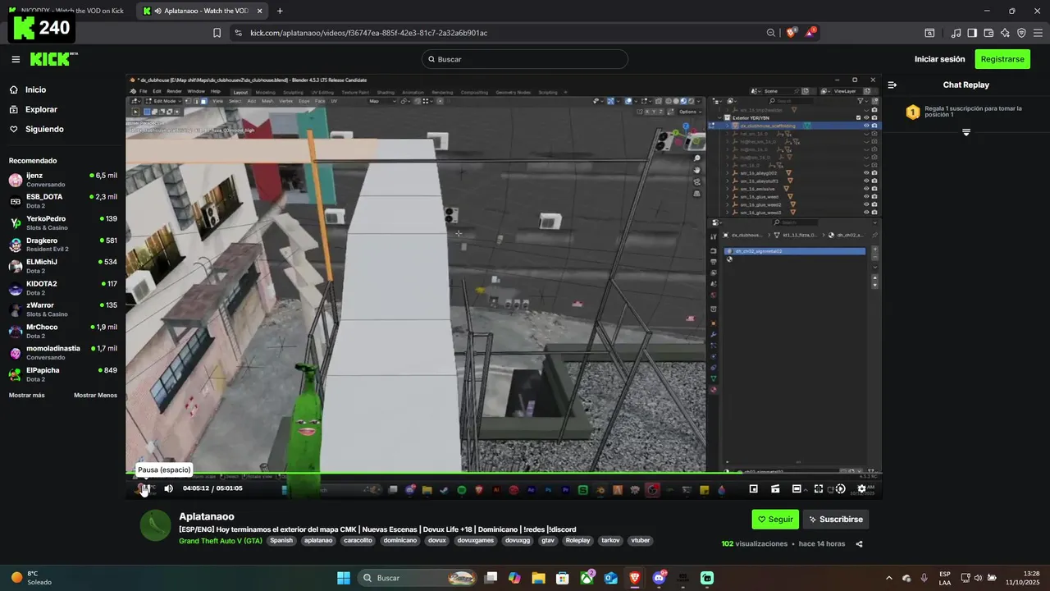
Task: Mute the video volume
Action: pos(168,488)
